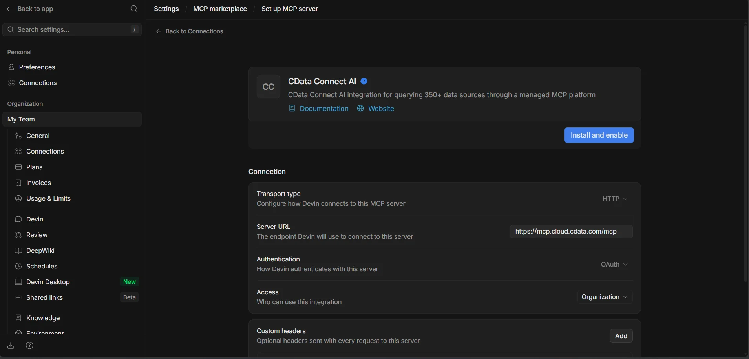
Task: Open the Organization access dropdown
Action: [x=605, y=297]
